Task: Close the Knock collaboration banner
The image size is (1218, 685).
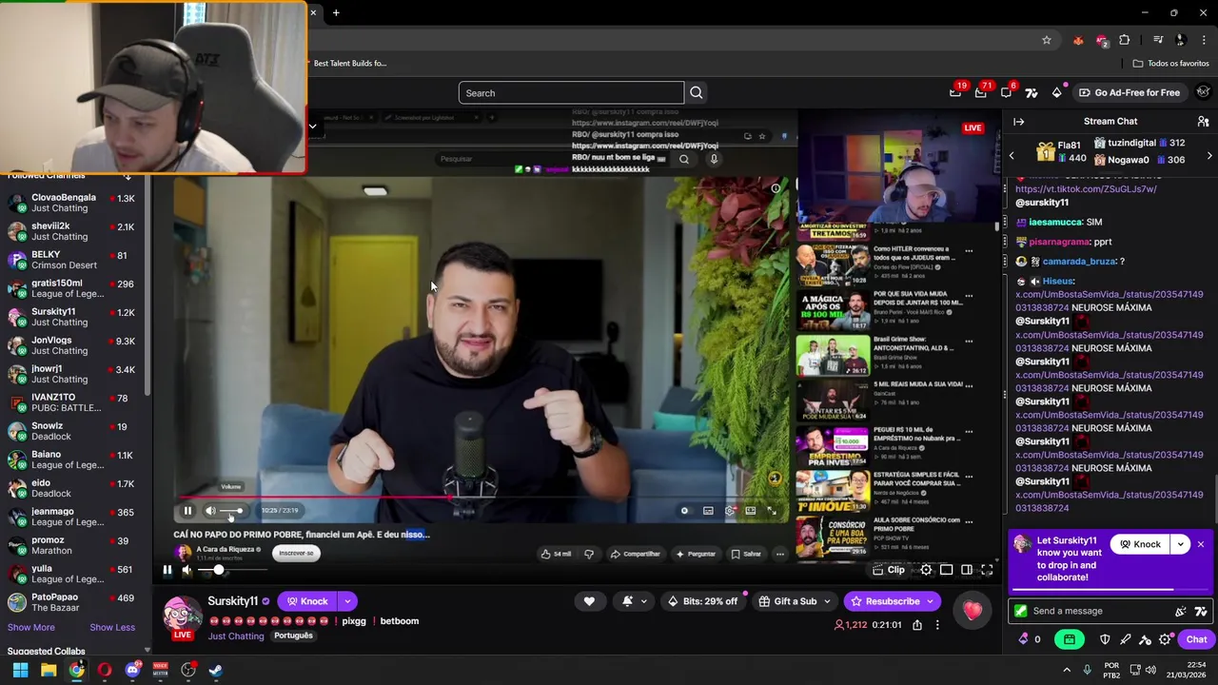Action: pos(1201,544)
